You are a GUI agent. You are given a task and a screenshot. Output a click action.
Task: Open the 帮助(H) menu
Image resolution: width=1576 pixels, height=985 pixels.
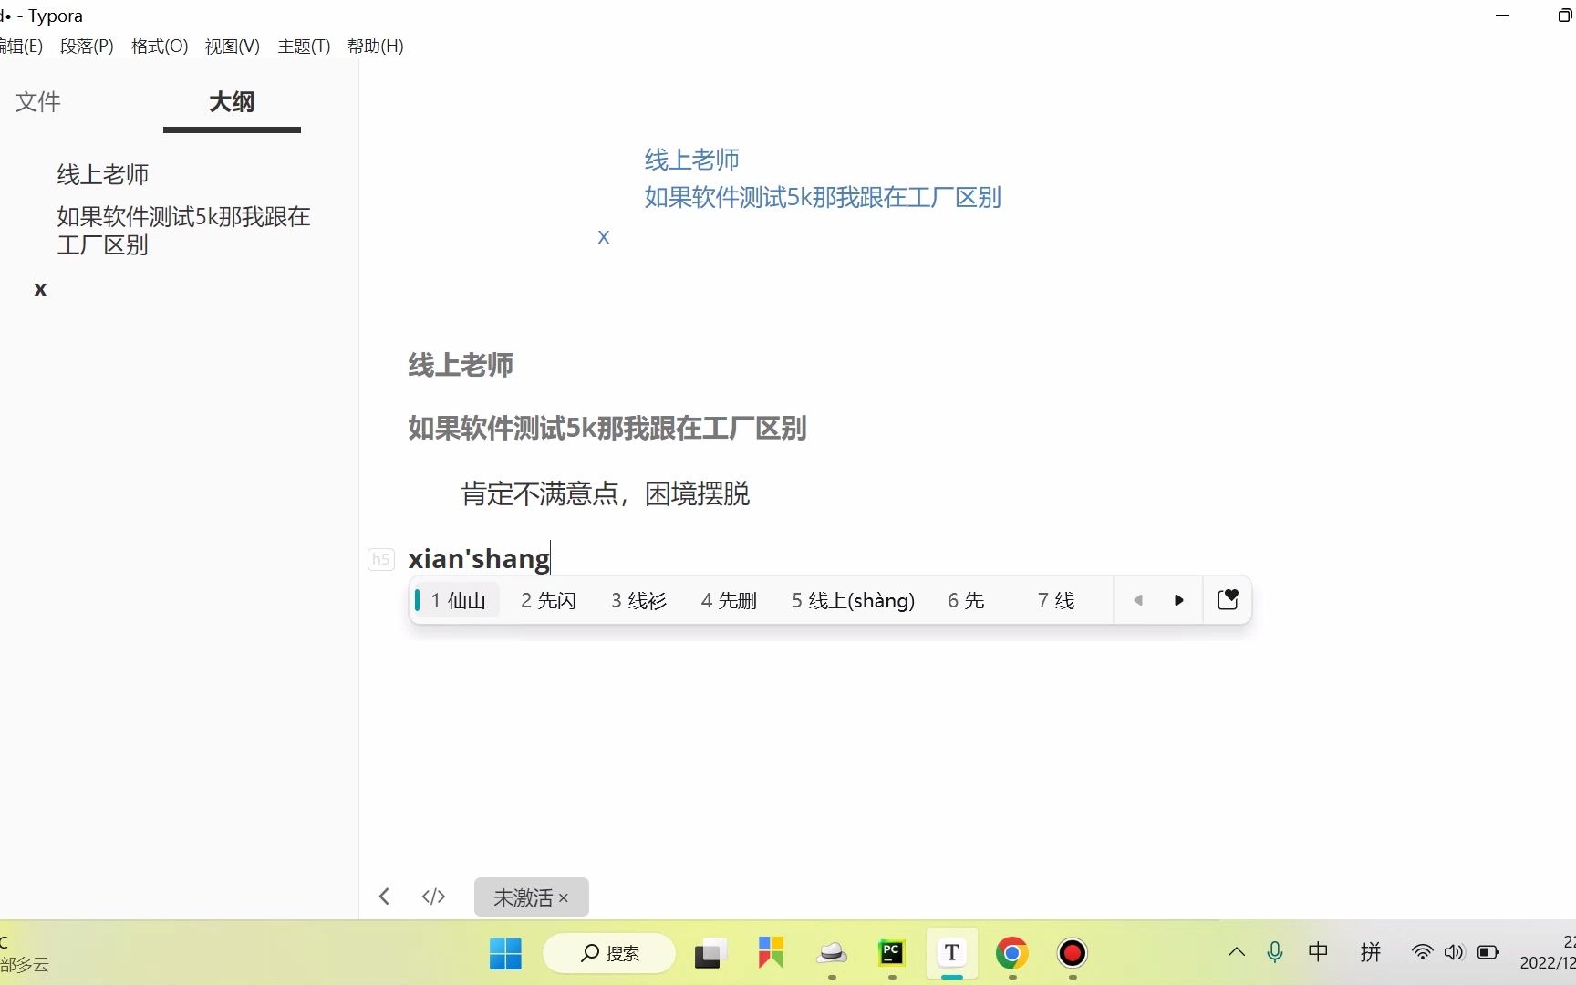(375, 46)
